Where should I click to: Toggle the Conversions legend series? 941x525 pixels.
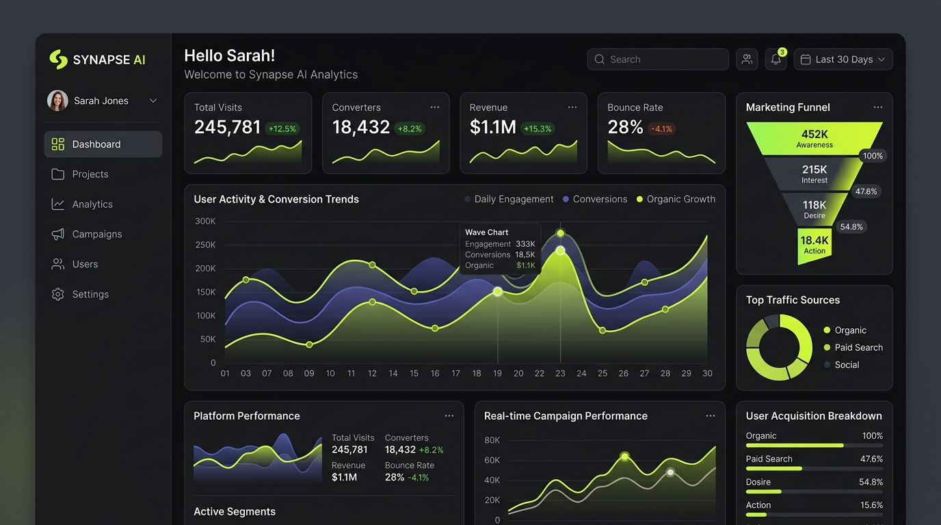coord(595,199)
